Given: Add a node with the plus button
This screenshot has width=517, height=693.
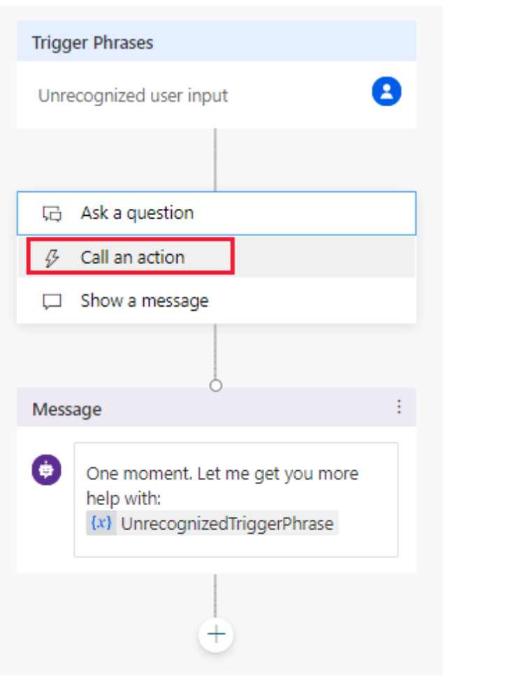Looking at the screenshot, I should [x=216, y=634].
